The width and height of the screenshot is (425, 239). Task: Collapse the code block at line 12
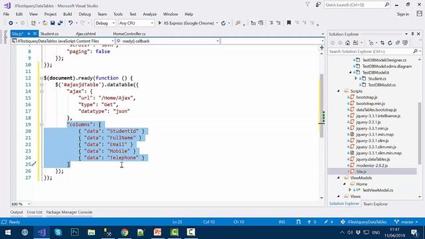(41, 78)
